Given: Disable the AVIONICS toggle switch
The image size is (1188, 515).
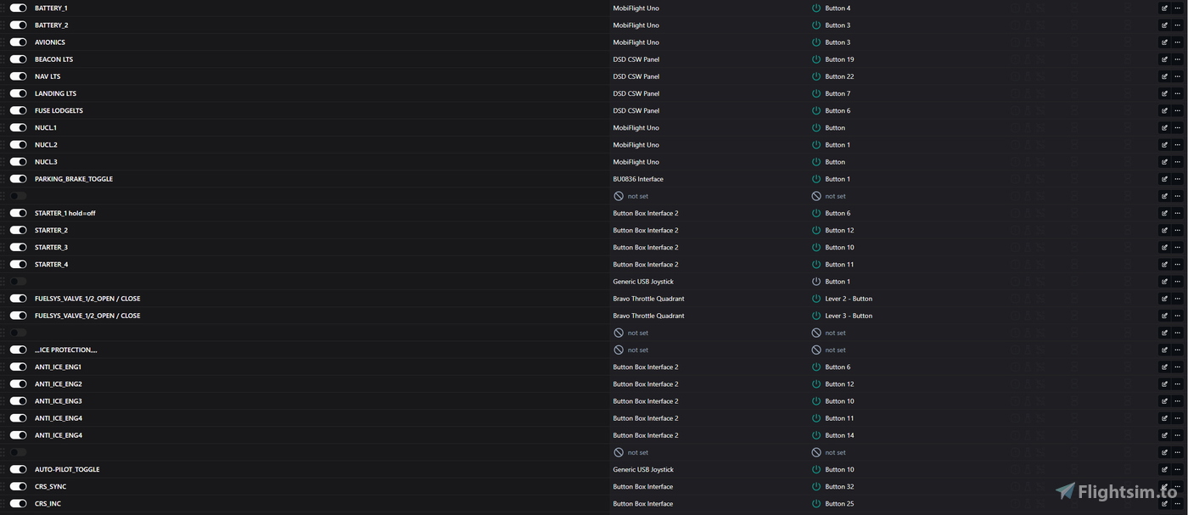Looking at the screenshot, I should (x=18, y=42).
